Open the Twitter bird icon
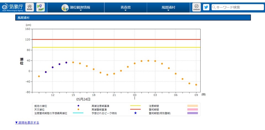The image size is (265, 130). point(206,7)
